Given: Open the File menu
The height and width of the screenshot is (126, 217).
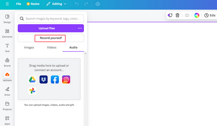Looking at the screenshot, I should 19,4.
